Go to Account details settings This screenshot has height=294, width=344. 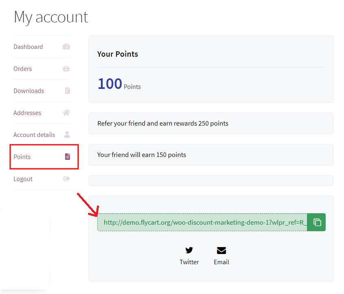point(34,135)
